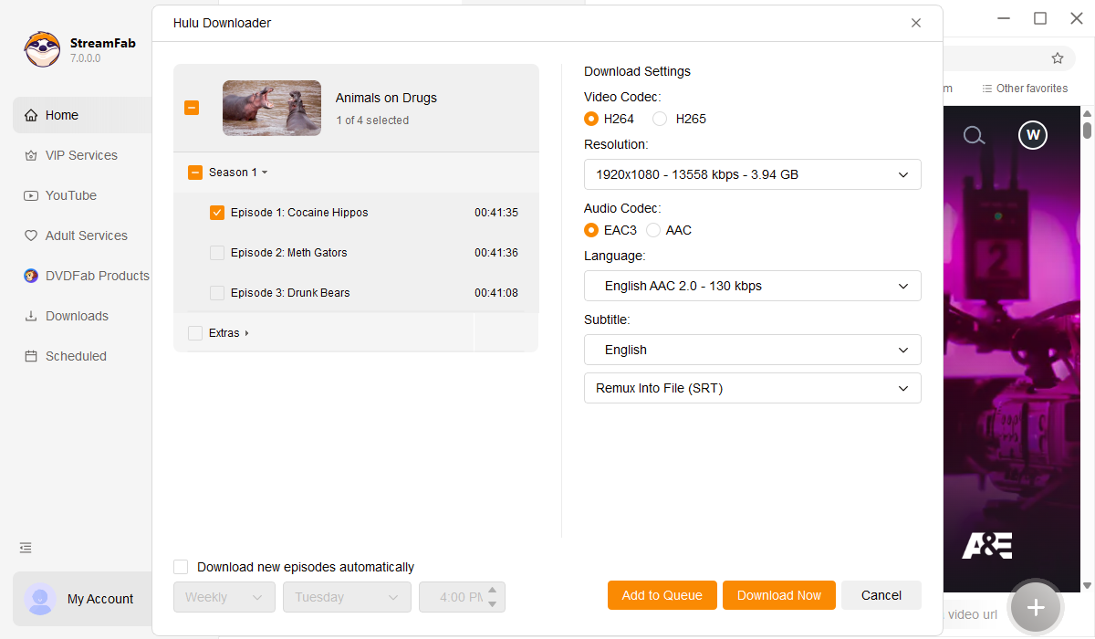Check Episode 2: Meth Gators checkbox
The width and height of the screenshot is (1095, 639).
click(217, 253)
